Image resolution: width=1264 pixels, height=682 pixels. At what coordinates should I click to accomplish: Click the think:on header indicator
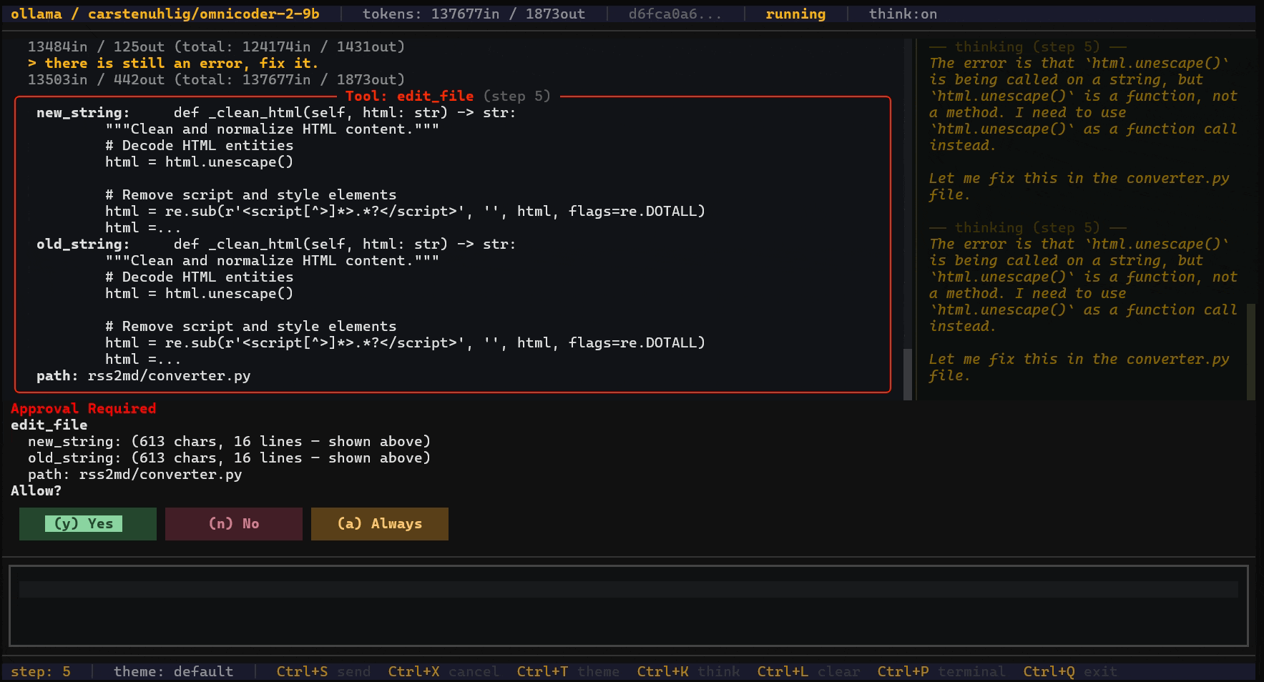click(x=903, y=14)
